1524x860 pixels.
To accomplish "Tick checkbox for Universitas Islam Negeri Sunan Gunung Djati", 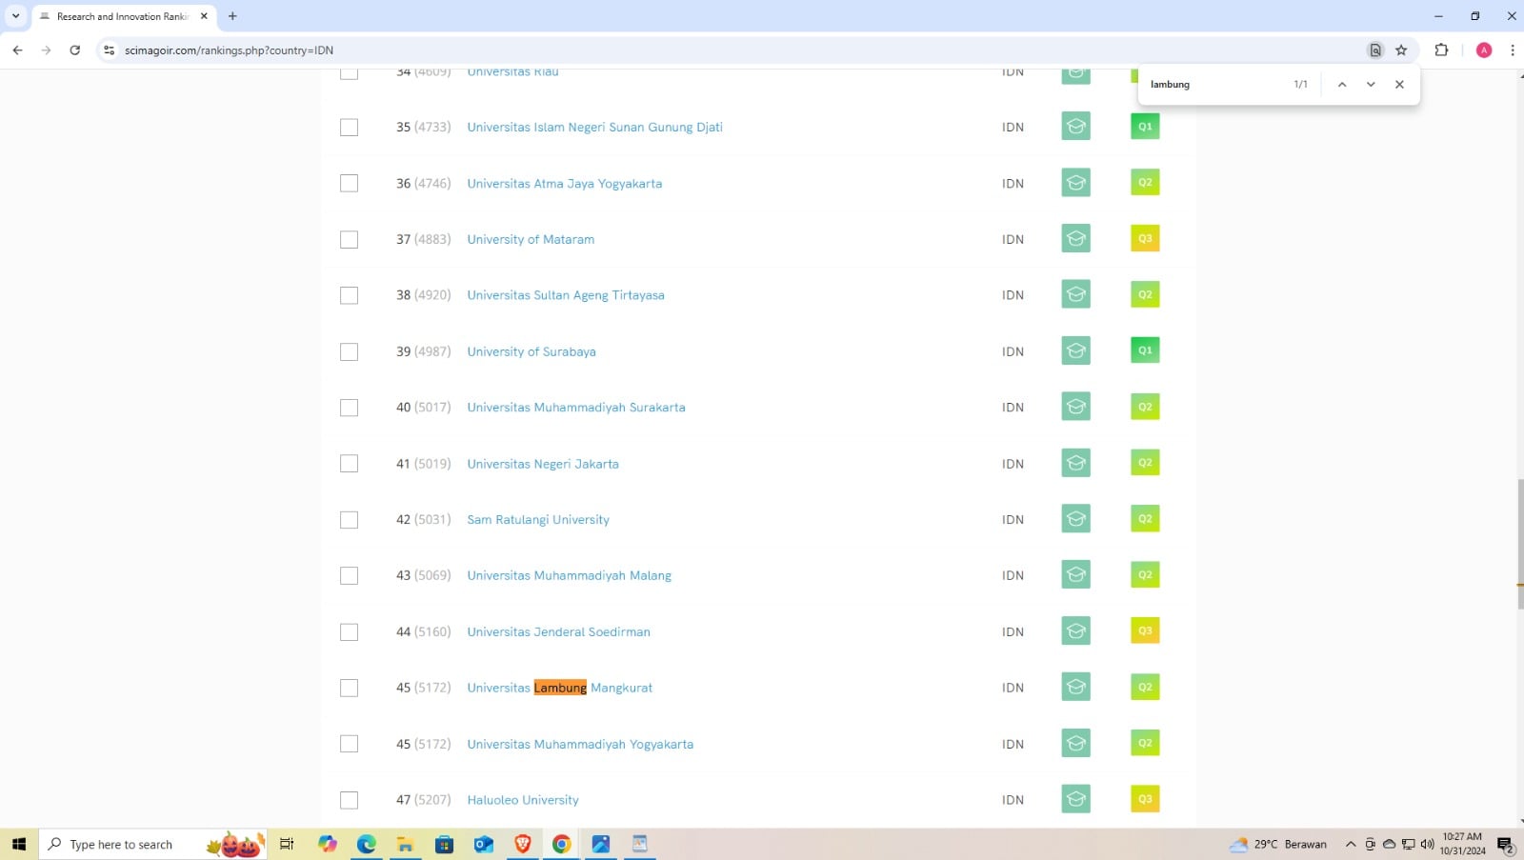I will coord(350,128).
